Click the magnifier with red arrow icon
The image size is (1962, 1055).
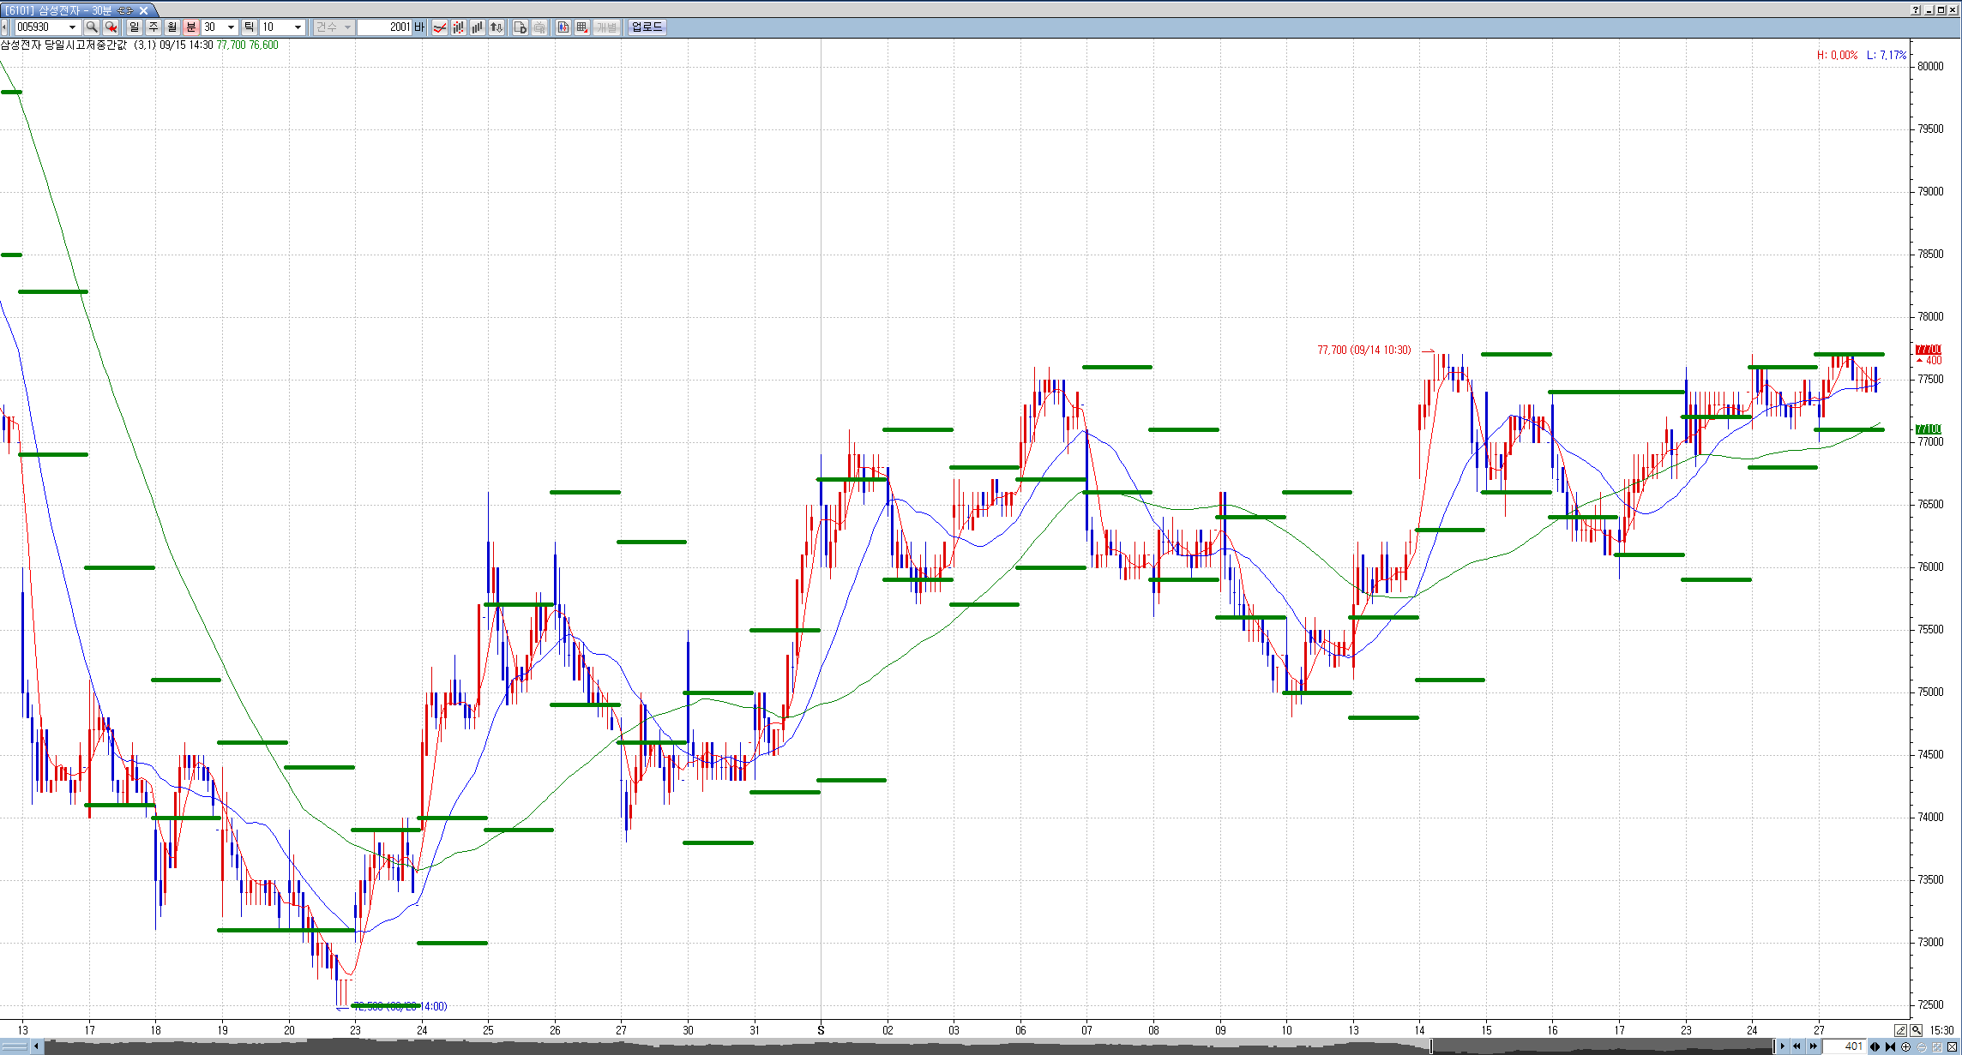(111, 27)
